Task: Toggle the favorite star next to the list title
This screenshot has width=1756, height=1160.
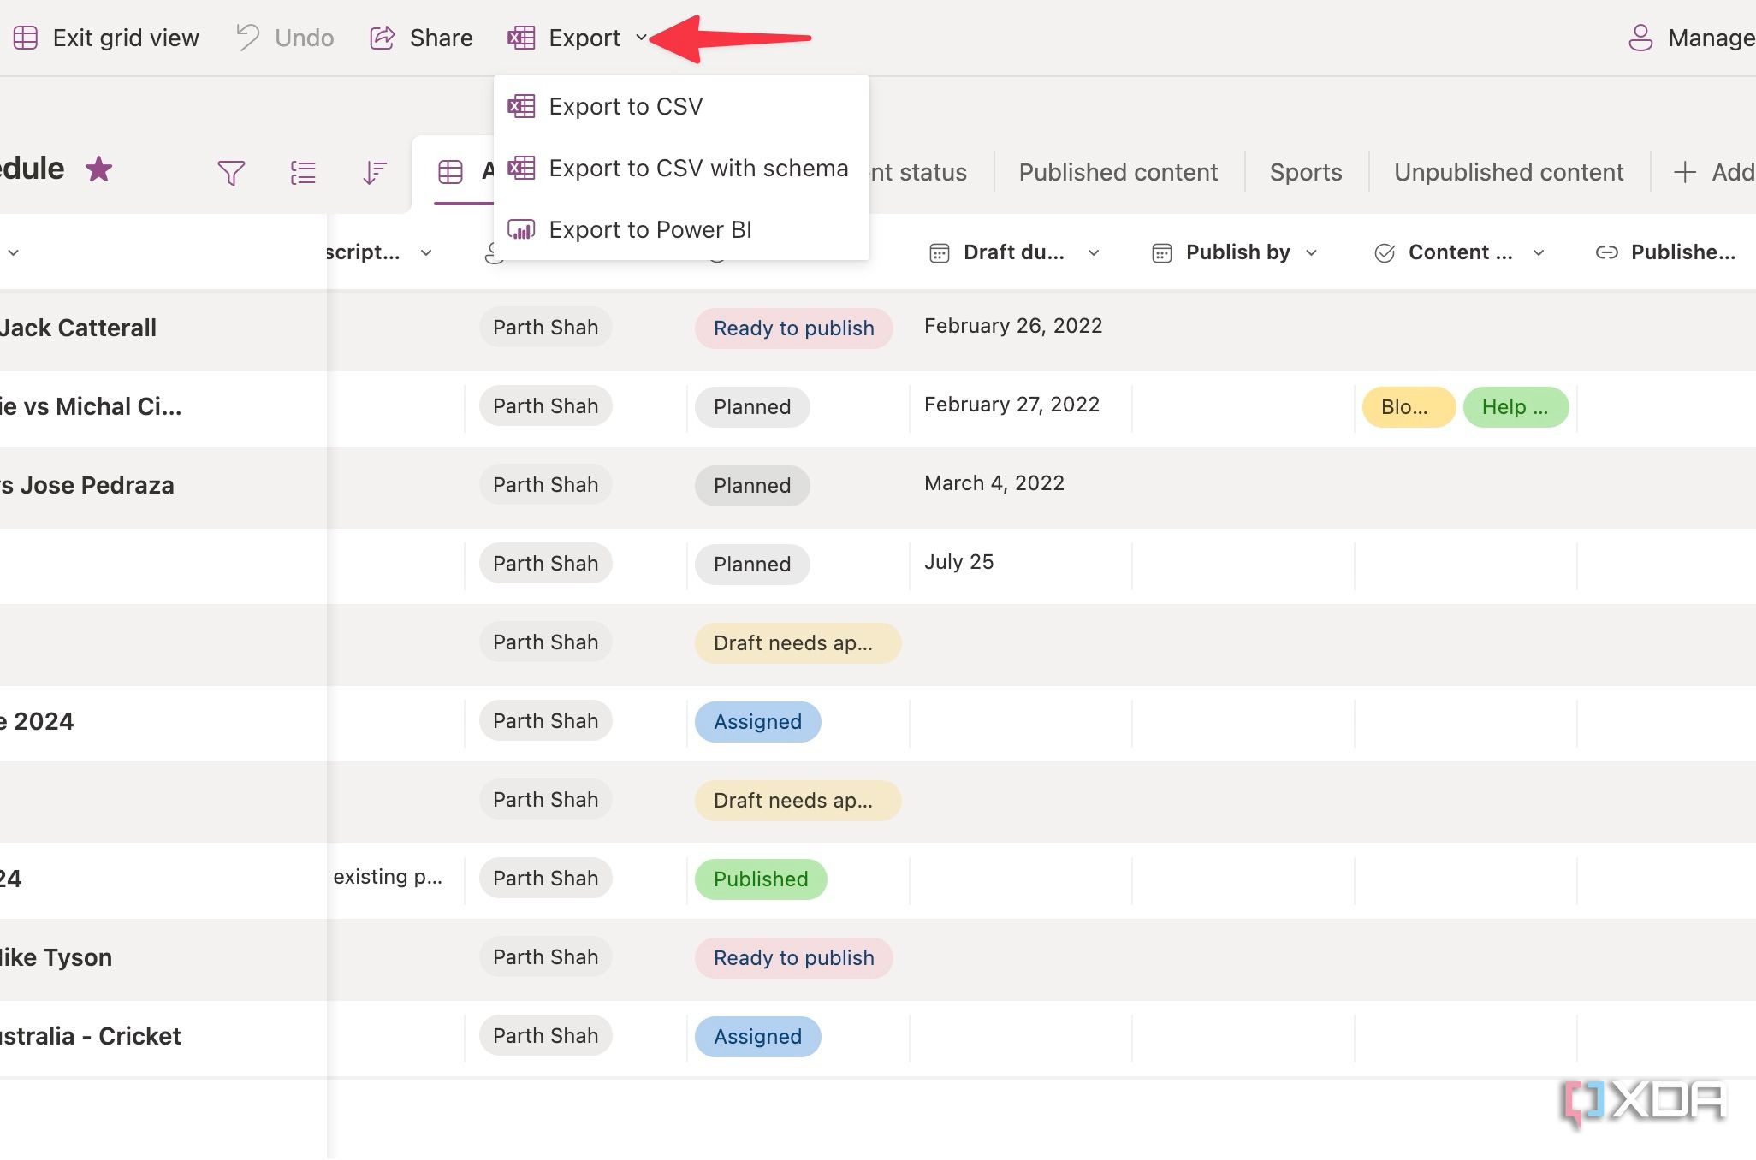Action: click(x=99, y=169)
